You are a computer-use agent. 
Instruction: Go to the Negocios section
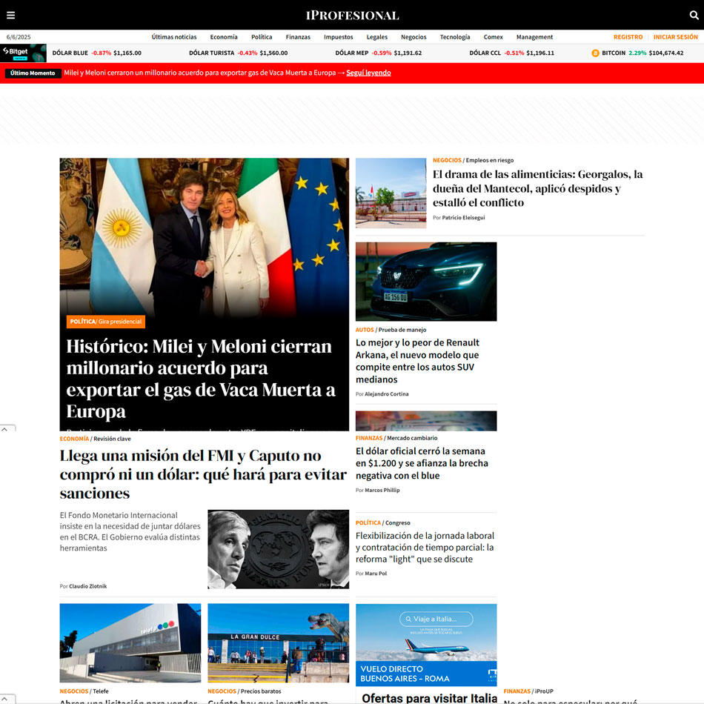point(414,37)
